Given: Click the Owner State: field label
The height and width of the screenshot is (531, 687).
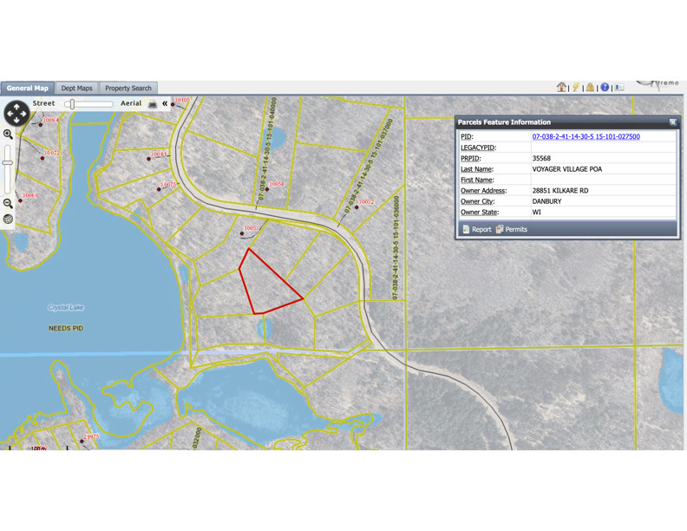Looking at the screenshot, I should coord(480,212).
